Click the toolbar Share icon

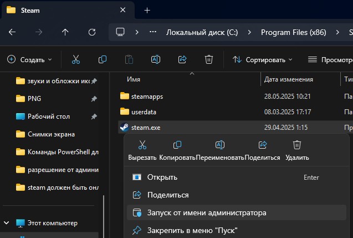coord(182,60)
